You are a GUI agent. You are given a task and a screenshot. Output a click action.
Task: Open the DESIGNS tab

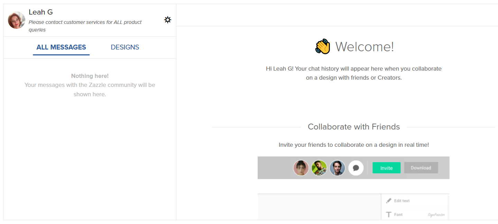click(x=125, y=47)
